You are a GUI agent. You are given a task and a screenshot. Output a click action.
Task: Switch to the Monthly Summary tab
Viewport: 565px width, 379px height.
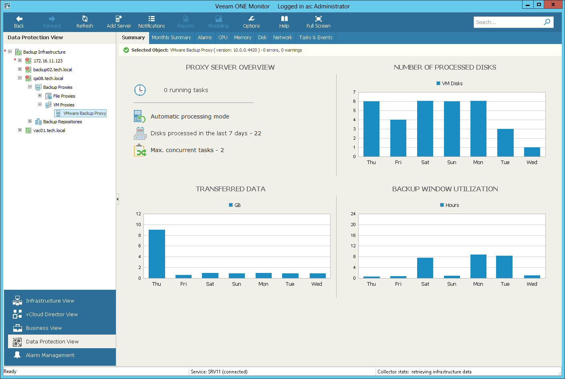coord(171,38)
